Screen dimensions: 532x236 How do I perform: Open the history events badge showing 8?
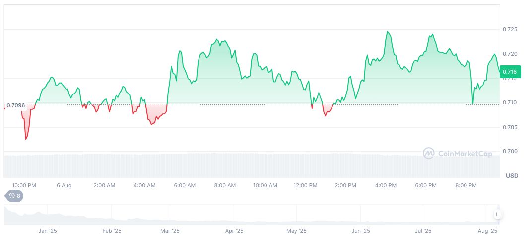point(14,196)
